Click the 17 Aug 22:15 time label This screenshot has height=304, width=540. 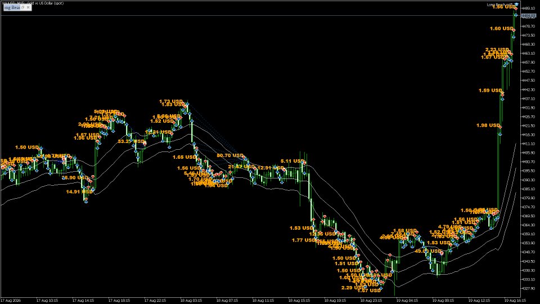pos(155,301)
